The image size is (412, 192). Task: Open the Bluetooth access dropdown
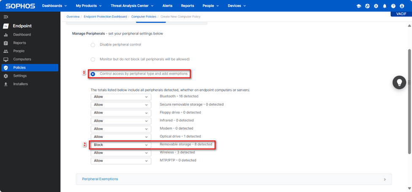point(121,97)
